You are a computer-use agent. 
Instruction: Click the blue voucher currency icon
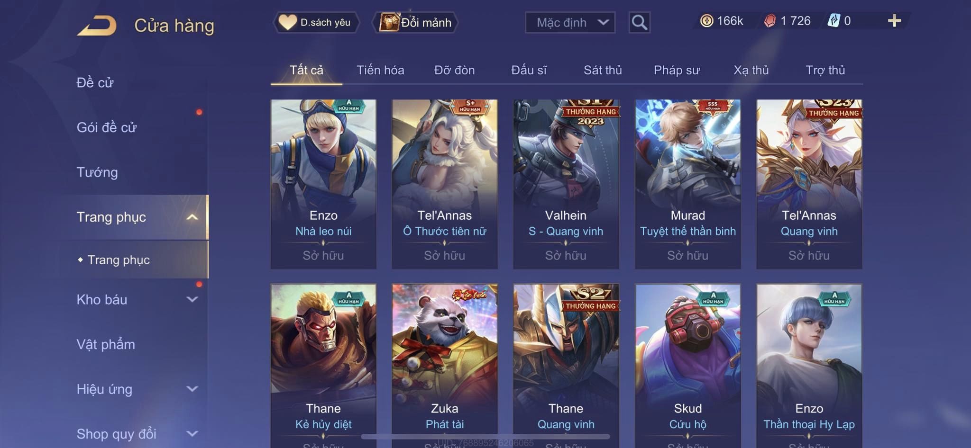[x=834, y=21]
